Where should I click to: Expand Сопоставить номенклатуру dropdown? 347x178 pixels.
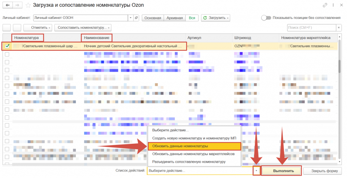click(83, 28)
